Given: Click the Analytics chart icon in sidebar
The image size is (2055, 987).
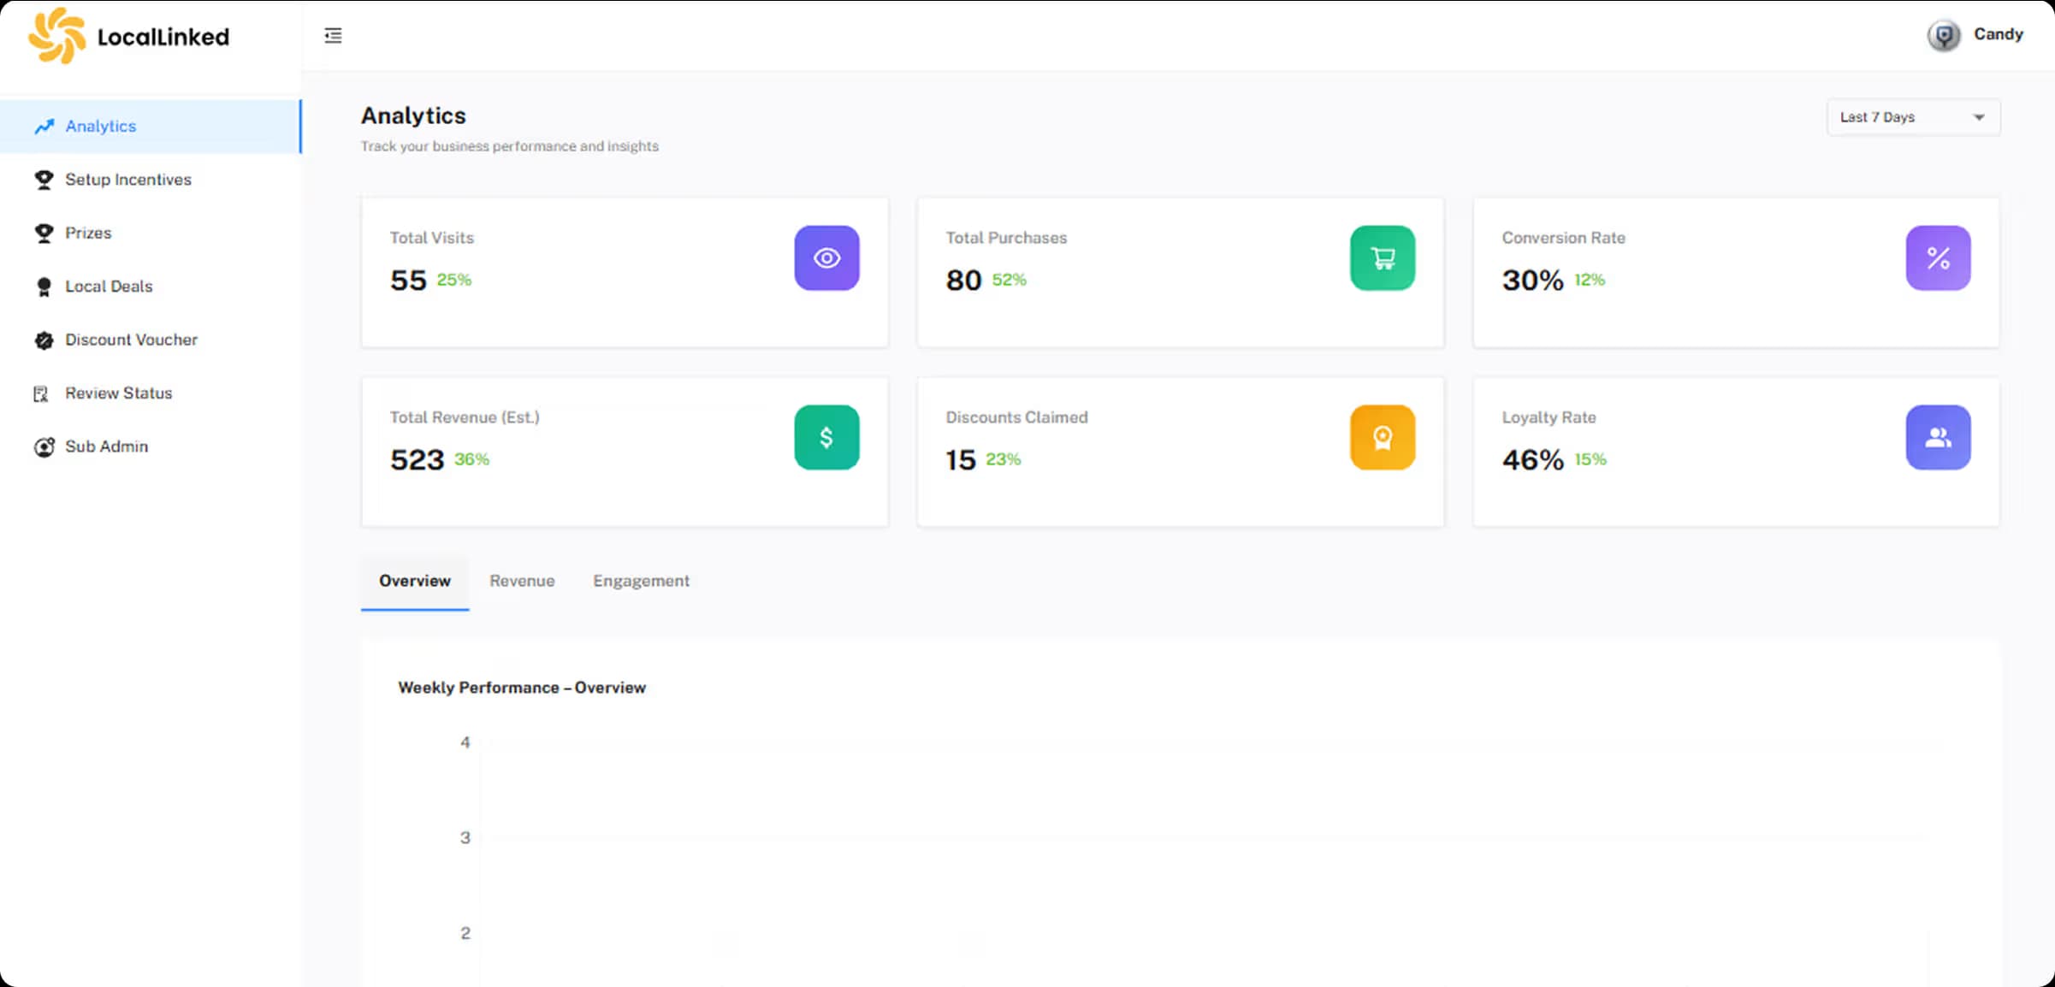Looking at the screenshot, I should point(44,127).
